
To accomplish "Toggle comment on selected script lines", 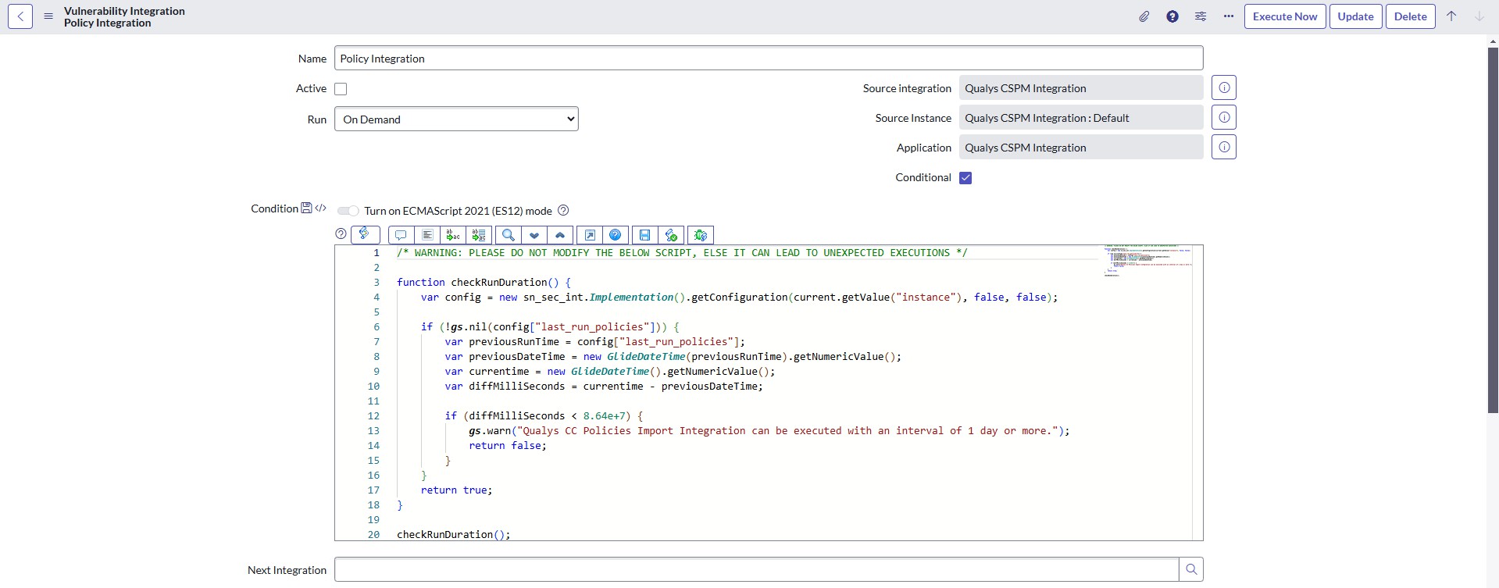I will (401, 235).
